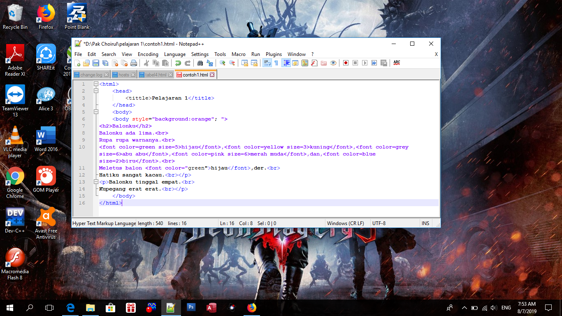Screen dimensions: 562x316
Task: Collapse the head fold marker on line 2
Action: (96, 91)
